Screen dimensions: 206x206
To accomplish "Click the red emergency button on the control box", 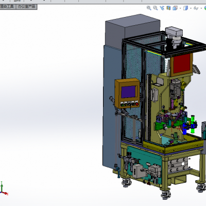I will pyautogui.click(x=137, y=104).
